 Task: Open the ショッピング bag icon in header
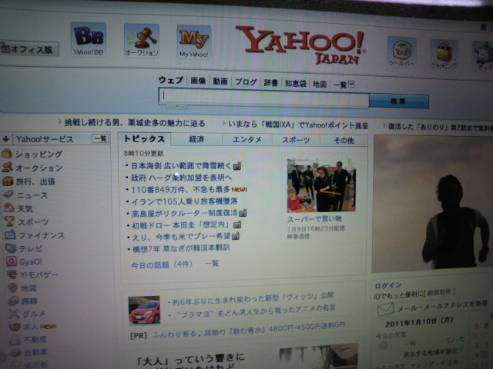(444, 54)
